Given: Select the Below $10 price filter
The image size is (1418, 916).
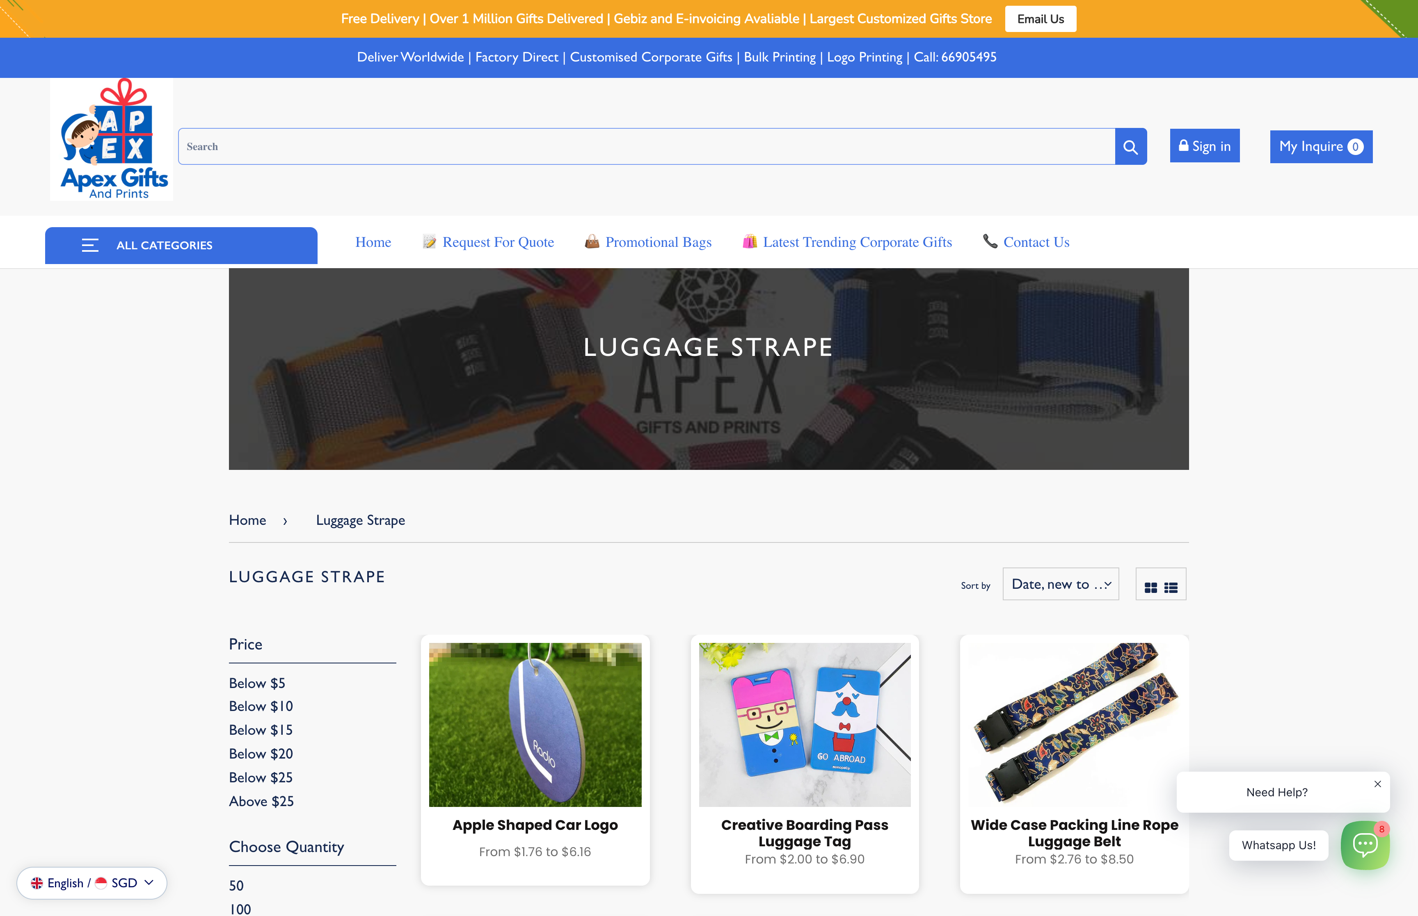Looking at the screenshot, I should (x=261, y=706).
